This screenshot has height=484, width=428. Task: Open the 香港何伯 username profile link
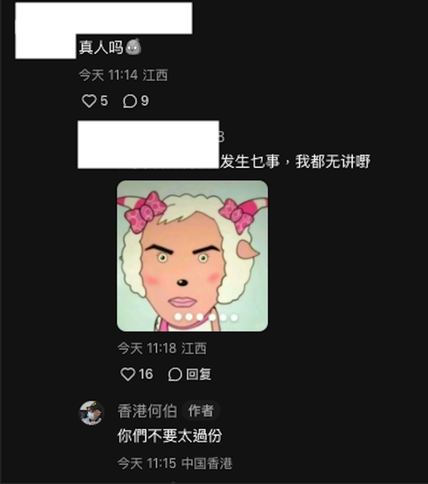click(x=147, y=411)
